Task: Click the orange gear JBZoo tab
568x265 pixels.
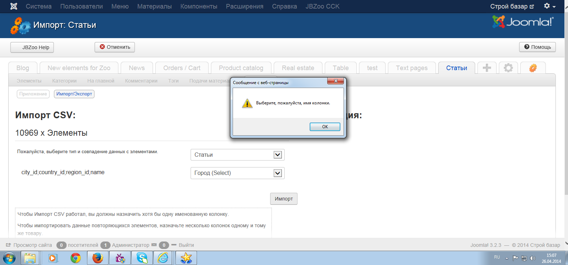Action: pyautogui.click(x=533, y=68)
